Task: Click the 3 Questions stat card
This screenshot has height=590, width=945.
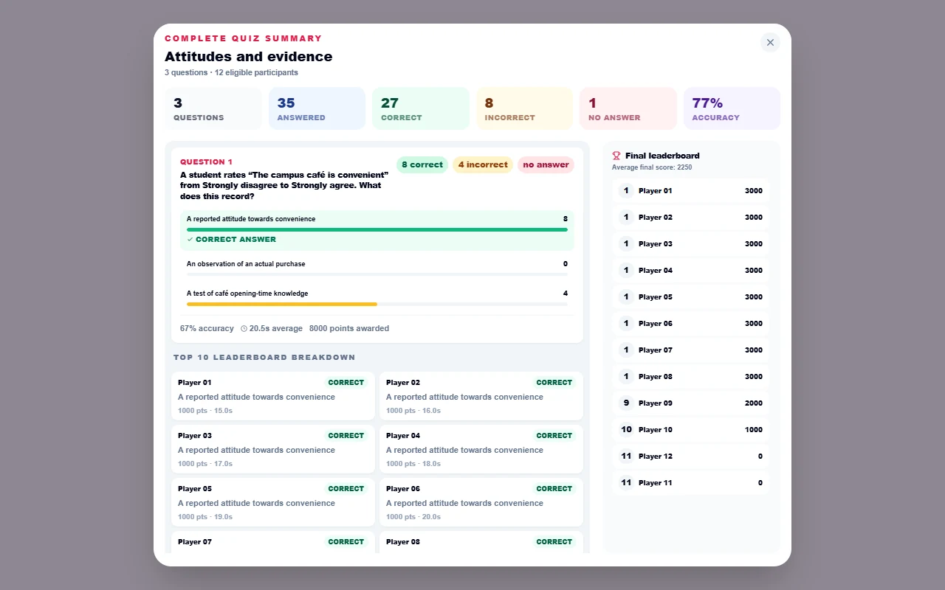Action: click(x=213, y=108)
